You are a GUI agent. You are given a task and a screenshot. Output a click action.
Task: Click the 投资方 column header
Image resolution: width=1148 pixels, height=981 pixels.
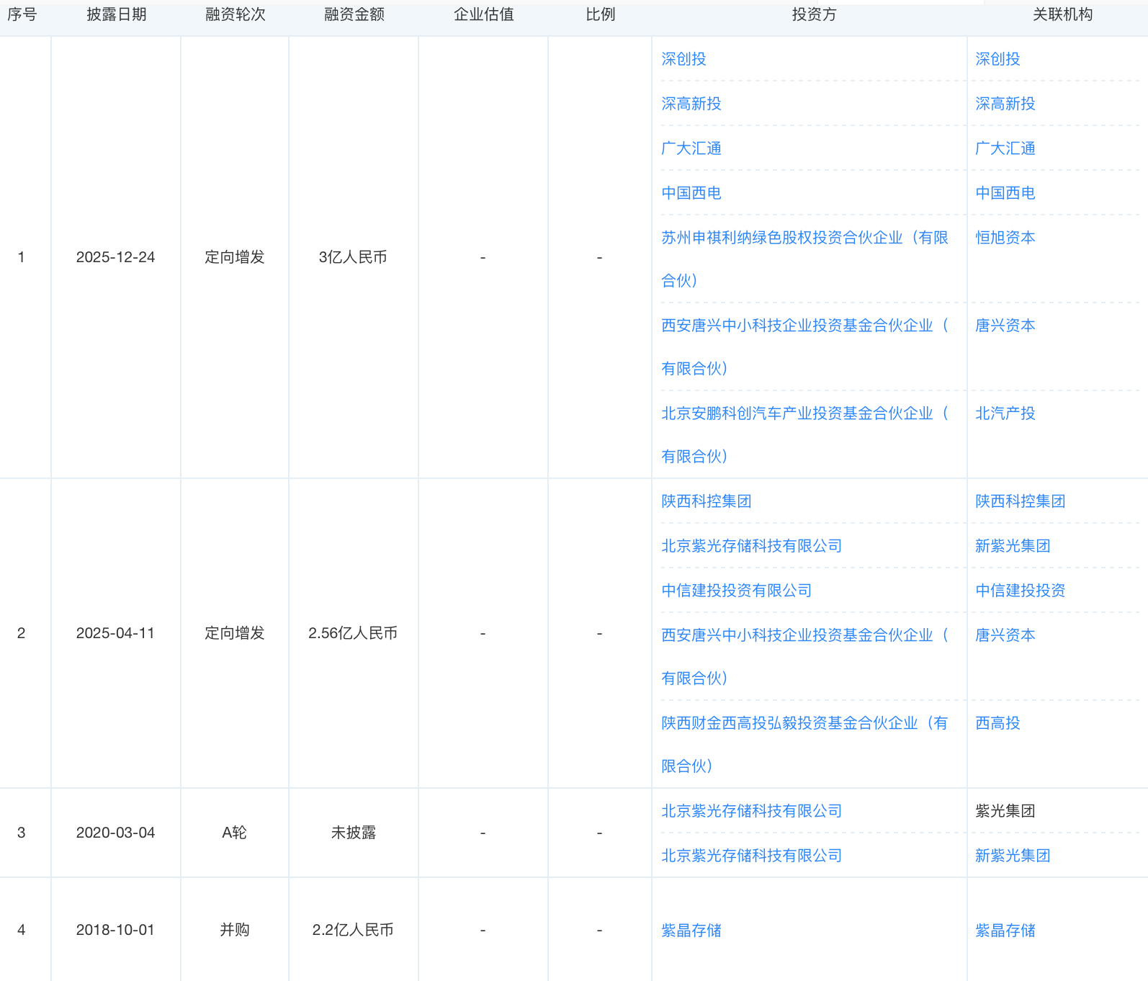[x=814, y=14]
